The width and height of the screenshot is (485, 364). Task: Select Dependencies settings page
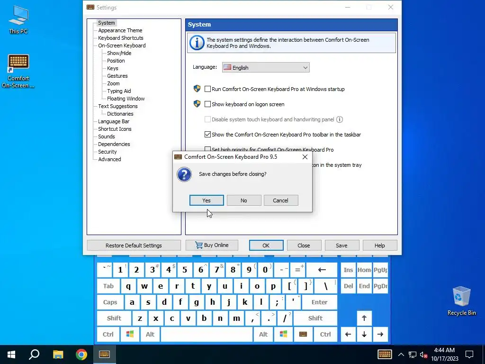[114, 144]
